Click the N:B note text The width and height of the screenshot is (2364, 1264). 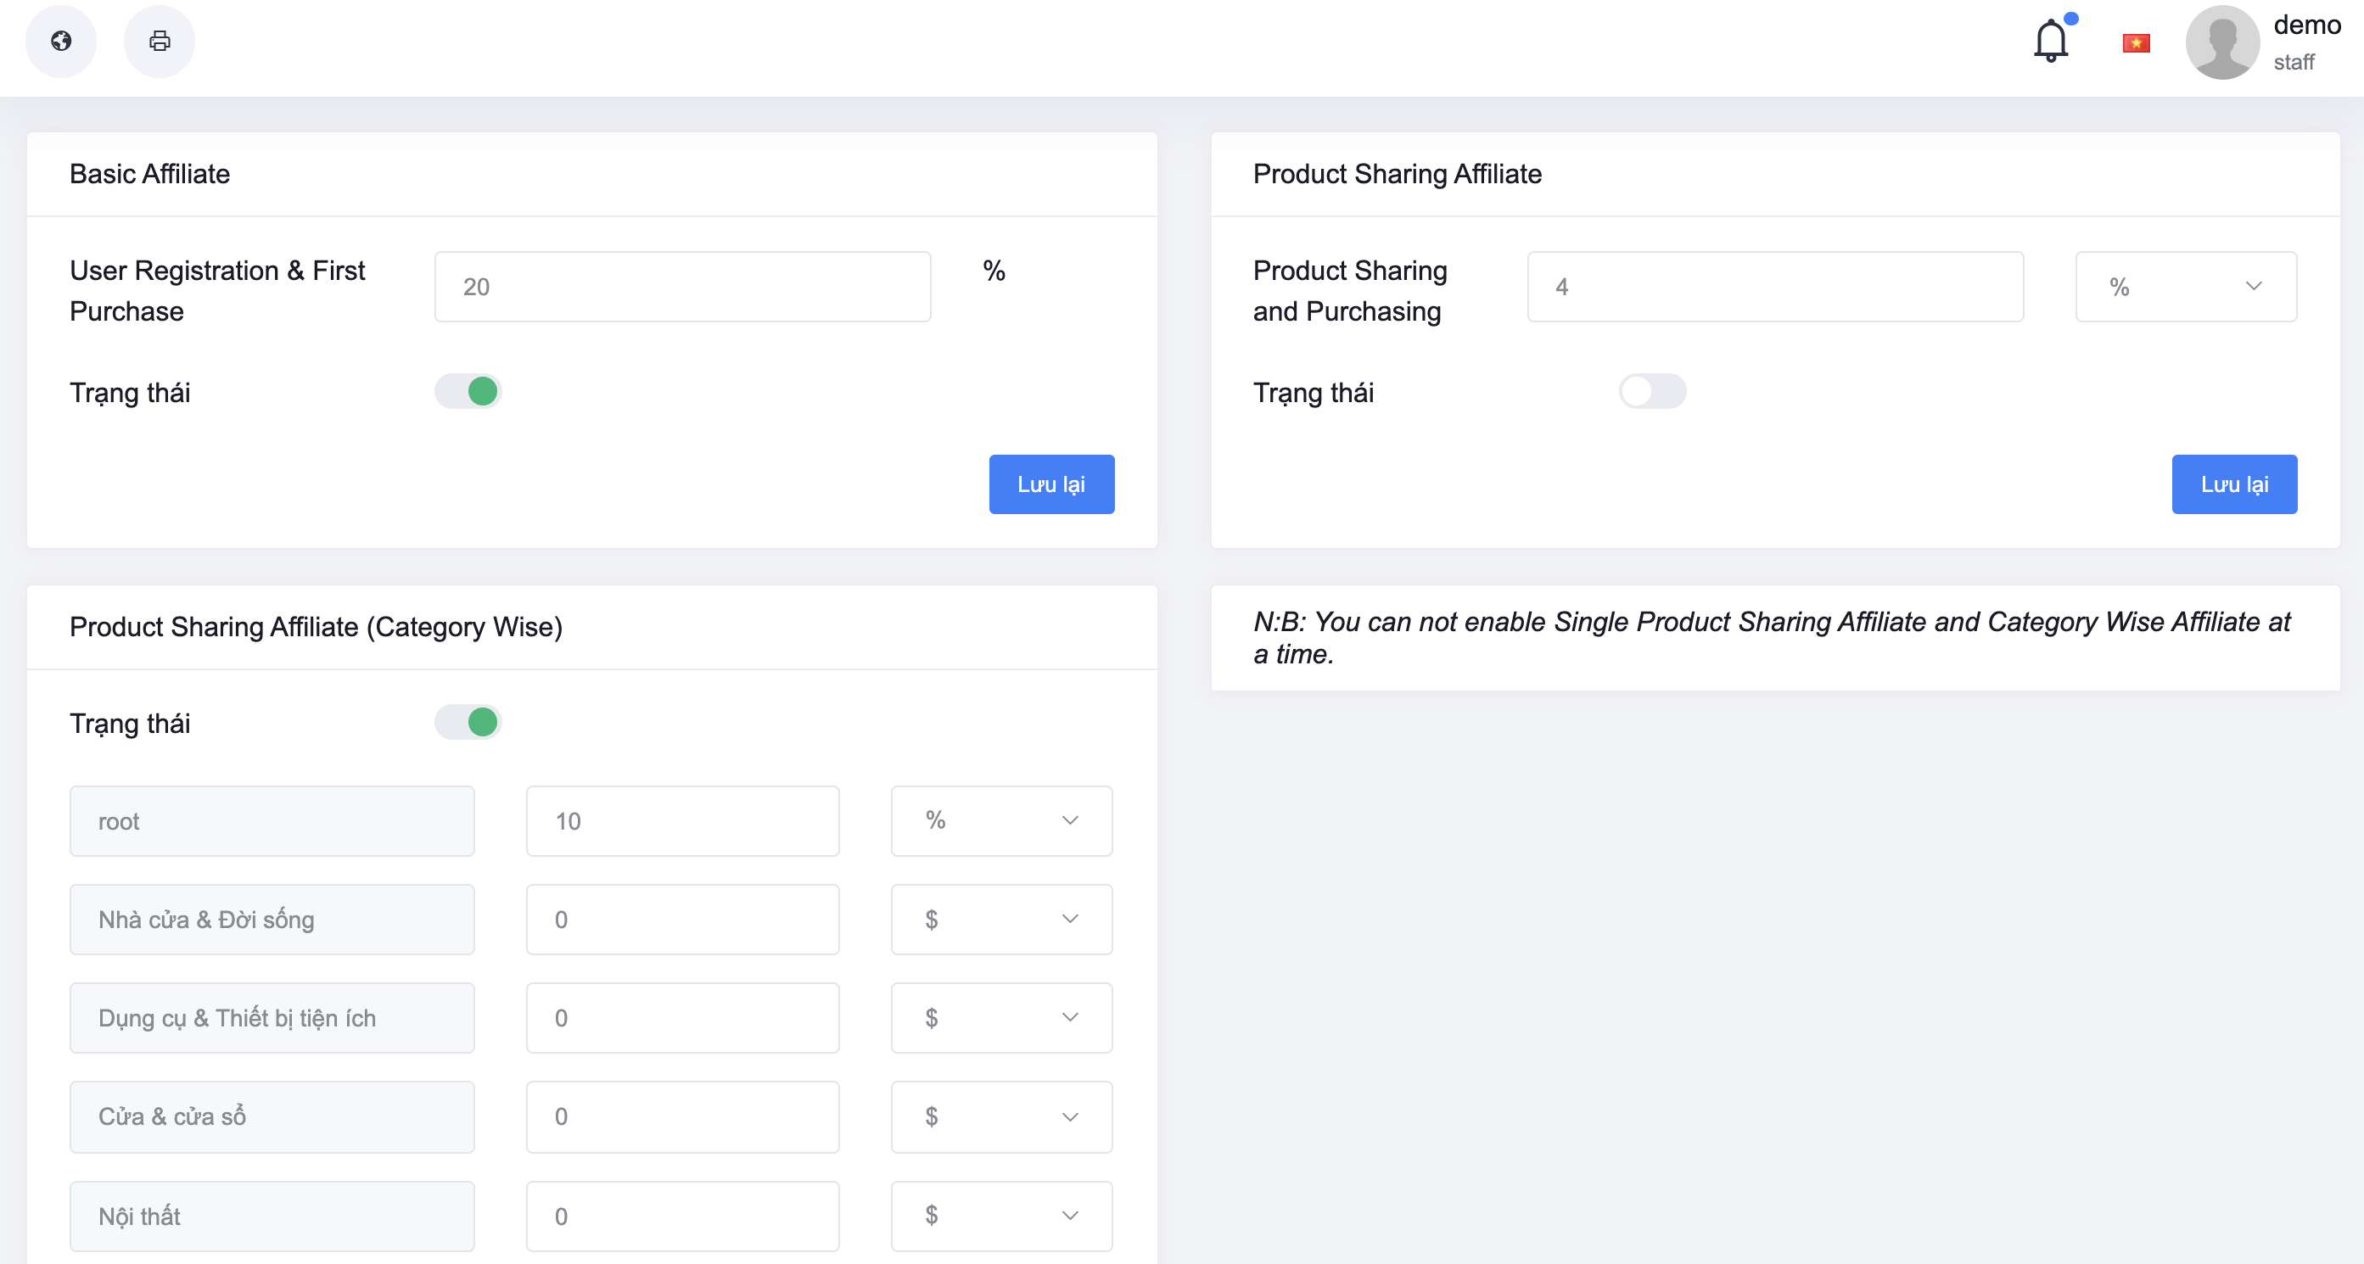(x=1771, y=637)
